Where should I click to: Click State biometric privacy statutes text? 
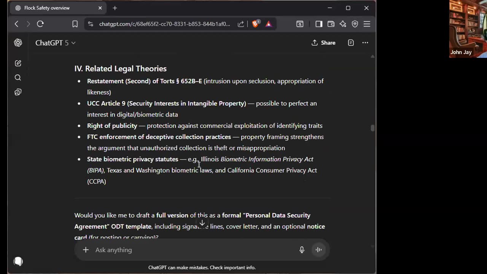(132, 159)
